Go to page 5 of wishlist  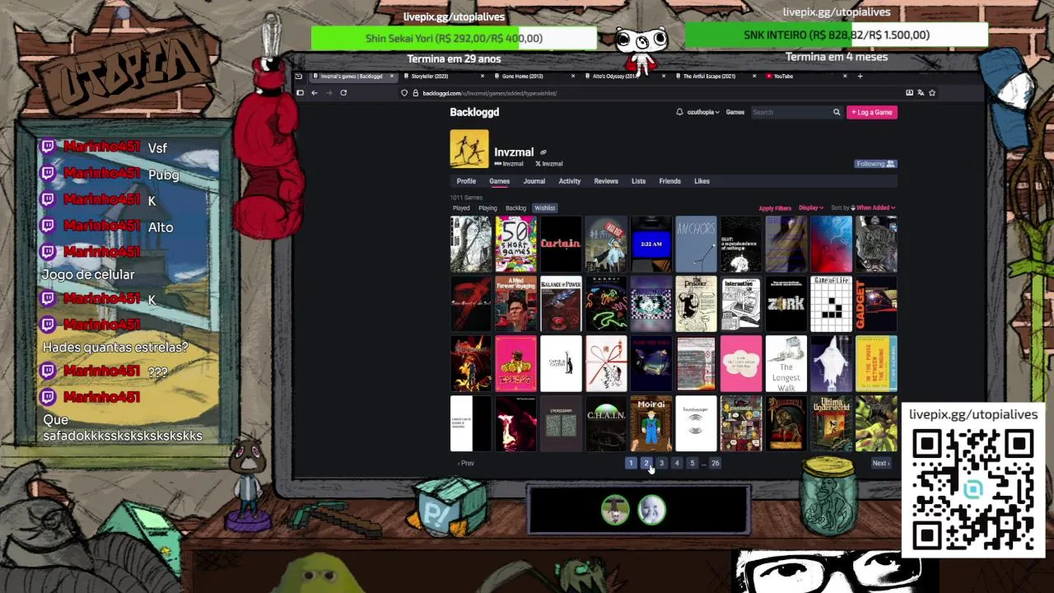[692, 463]
